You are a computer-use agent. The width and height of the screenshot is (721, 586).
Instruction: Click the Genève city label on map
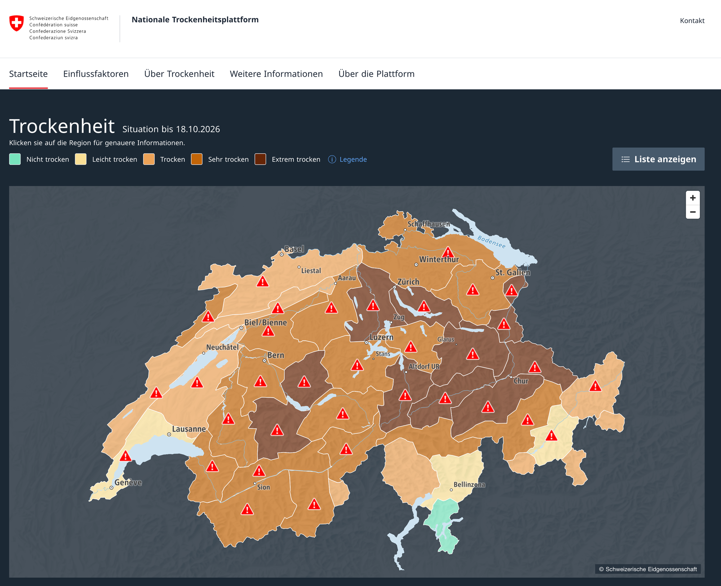tap(128, 482)
